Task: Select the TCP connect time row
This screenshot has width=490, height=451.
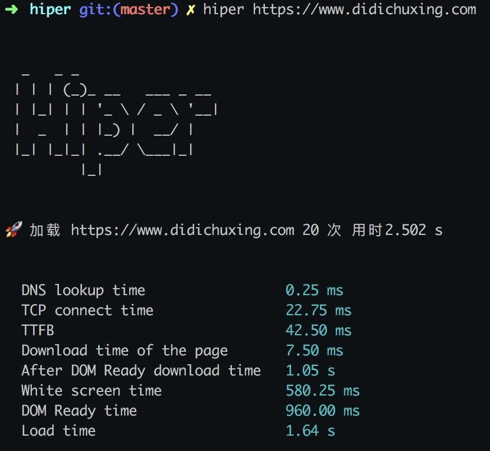Action: (87, 310)
